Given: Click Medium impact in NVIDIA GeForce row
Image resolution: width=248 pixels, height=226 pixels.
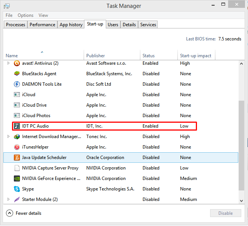Looking at the screenshot, I should click(188, 178).
